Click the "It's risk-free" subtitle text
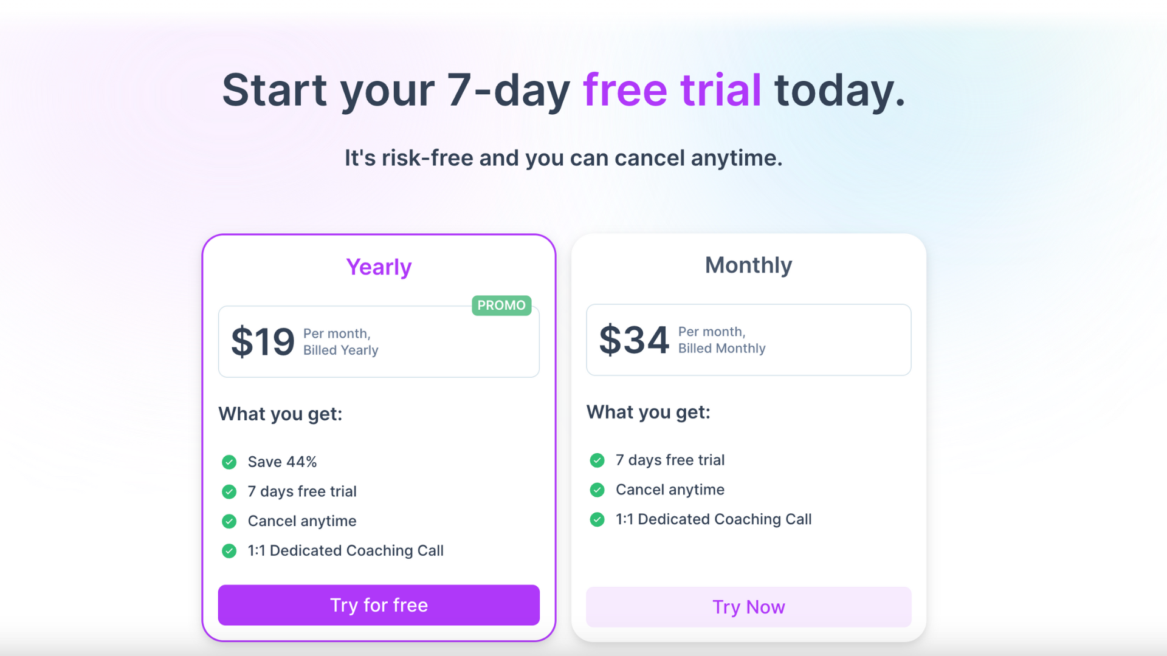 tap(563, 158)
